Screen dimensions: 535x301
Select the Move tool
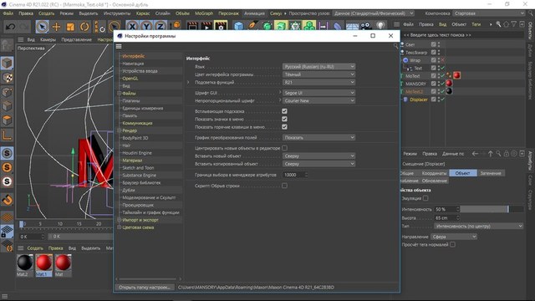56,26
